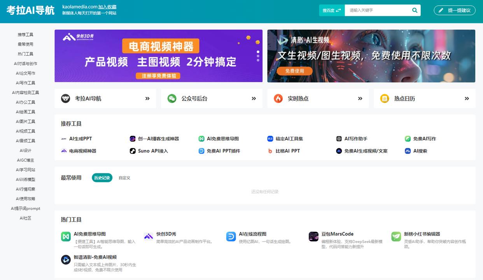Click the 请输入关键字 search field

[x=377, y=11]
